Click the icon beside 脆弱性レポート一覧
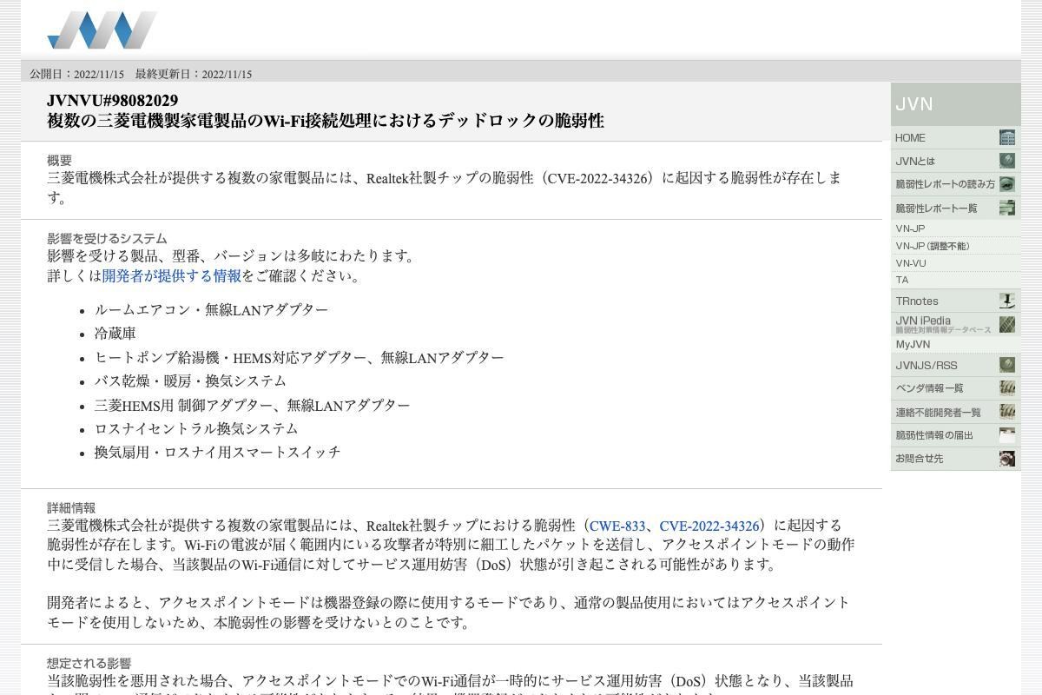This screenshot has width=1042, height=695. pos(1006,208)
